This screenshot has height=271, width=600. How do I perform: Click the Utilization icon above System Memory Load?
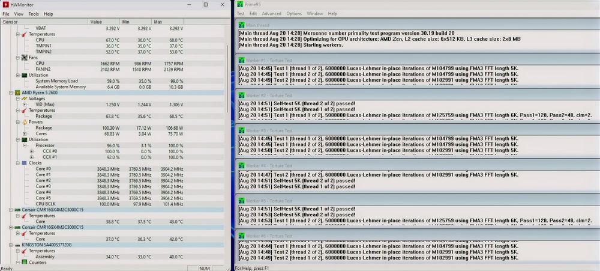(x=24, y=75)
